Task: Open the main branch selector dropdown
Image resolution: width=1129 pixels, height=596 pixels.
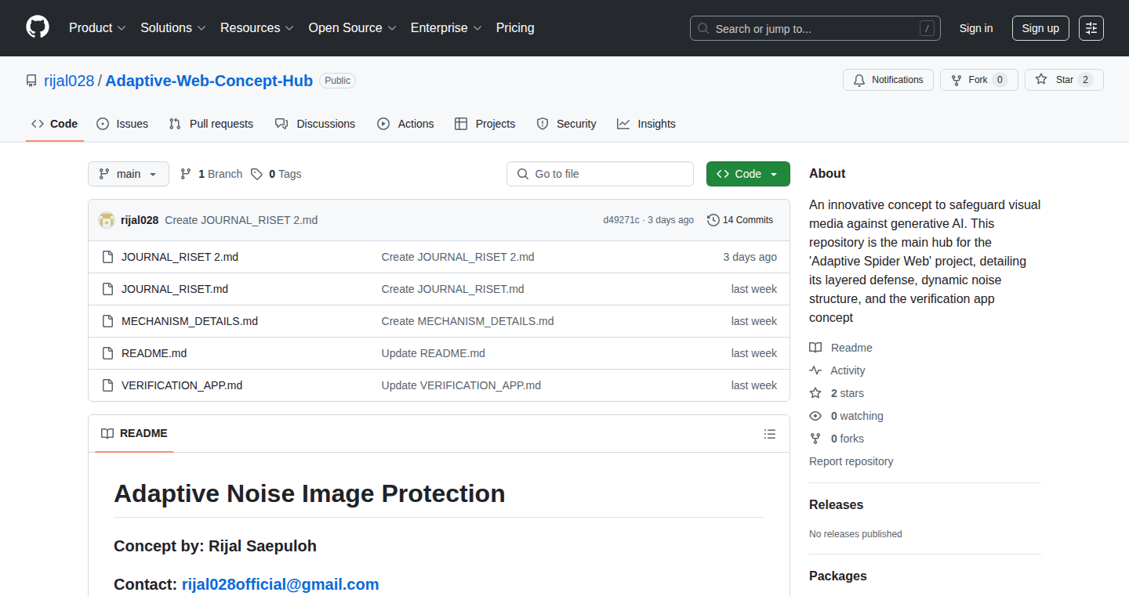Action: pyautogui.click(x=129, y=174)
